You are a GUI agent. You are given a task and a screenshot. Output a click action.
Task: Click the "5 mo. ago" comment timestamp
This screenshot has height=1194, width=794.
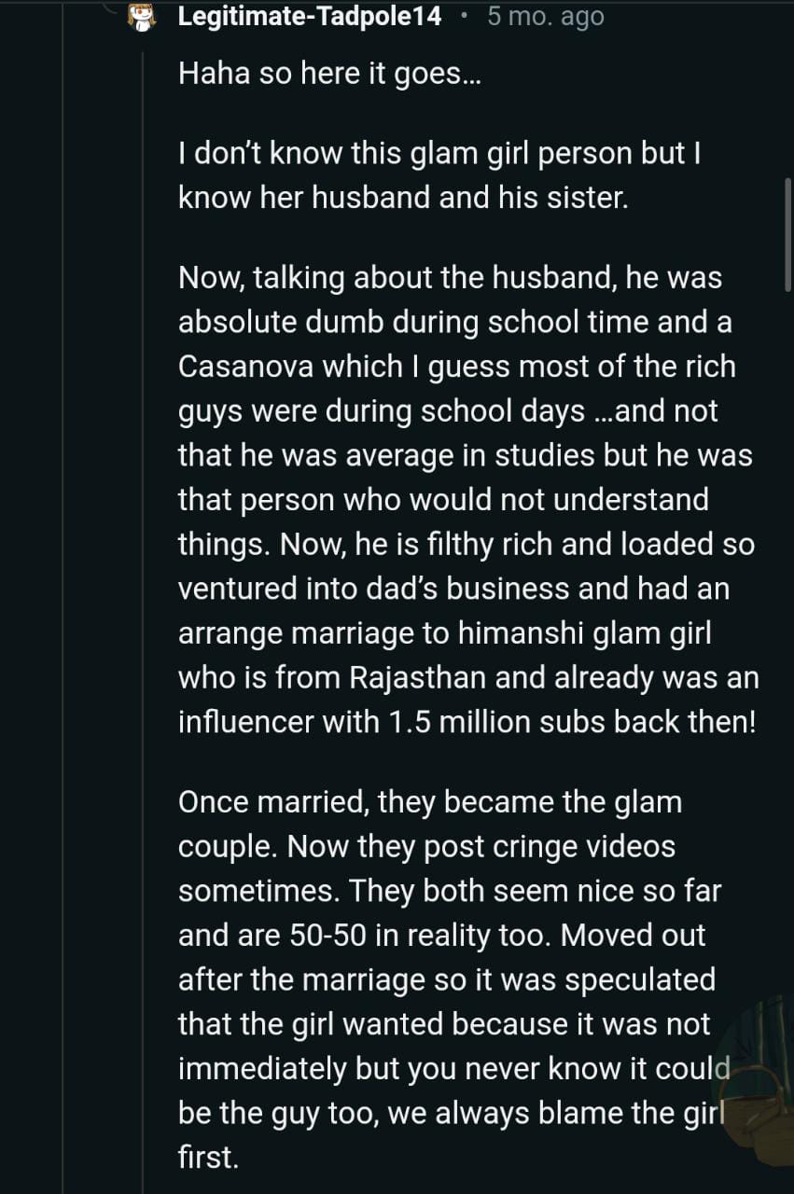545,16
